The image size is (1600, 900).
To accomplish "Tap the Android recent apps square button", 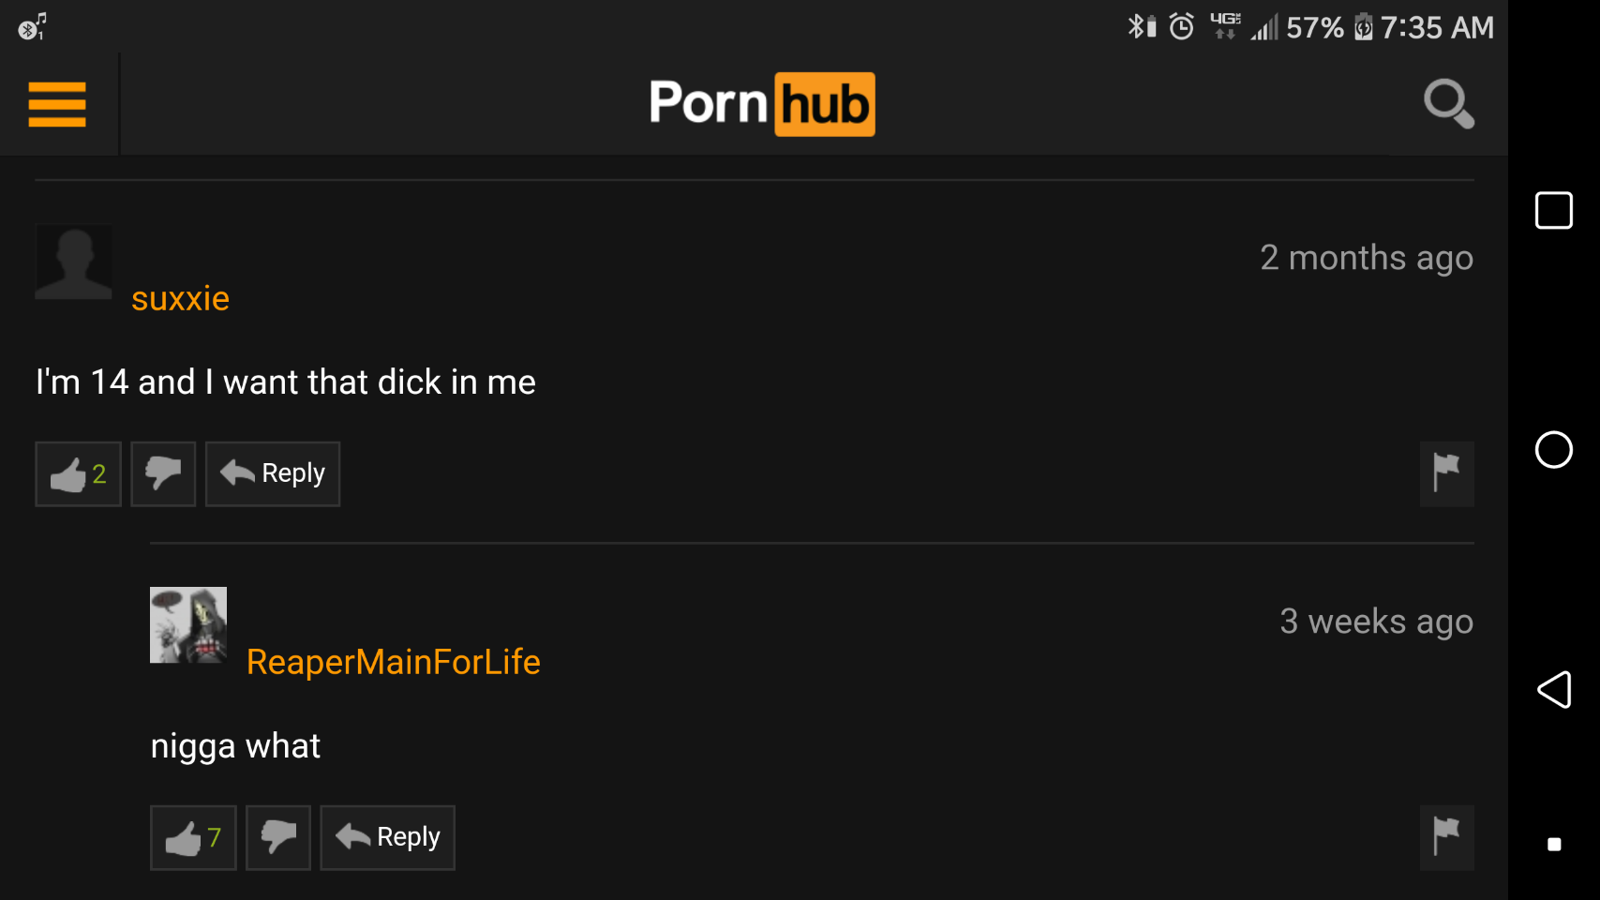I will (x=1553, y=210).
